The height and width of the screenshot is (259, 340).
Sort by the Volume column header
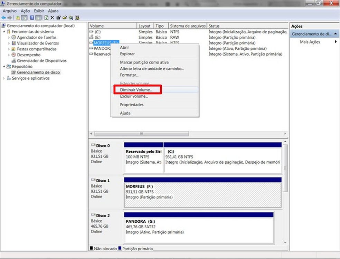pos(113,26)
